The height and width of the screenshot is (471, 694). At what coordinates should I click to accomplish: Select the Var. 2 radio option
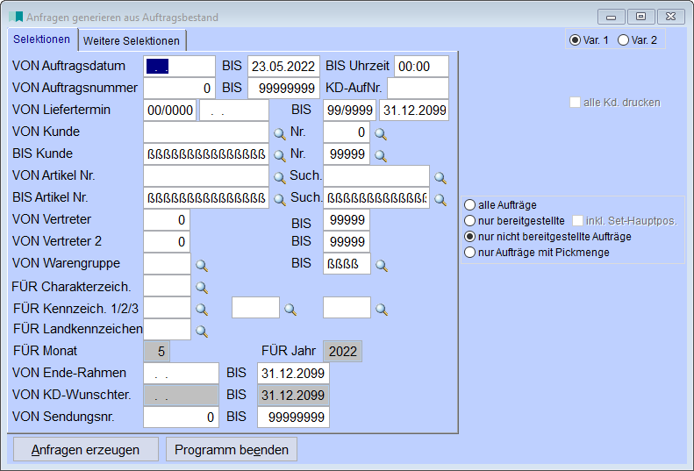coord(624,39)
